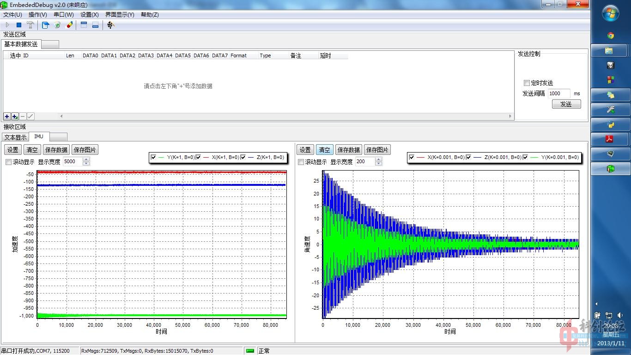Select the 基本数据发送 tab
This screenshot has width=631, height=355.
(x=21, y=44)
